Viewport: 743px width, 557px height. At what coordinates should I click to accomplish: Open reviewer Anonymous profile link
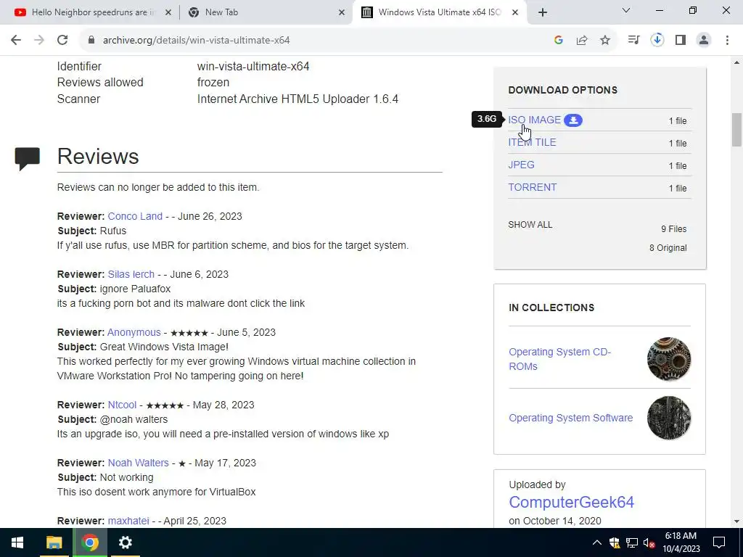pos(134,332)
